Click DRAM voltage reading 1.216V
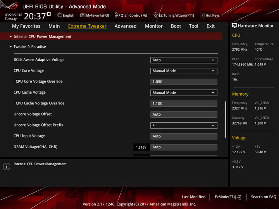279x209 pixels. (x=141, y=147)
